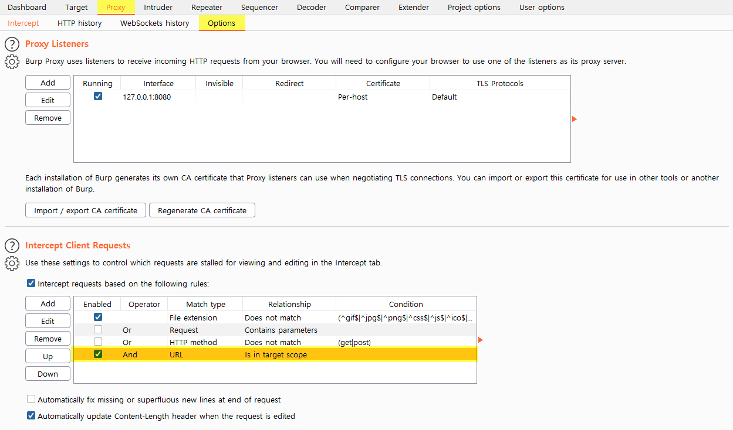Open the Dashboard tab
Screen dimensions: 733x430
tap(27, 8)
